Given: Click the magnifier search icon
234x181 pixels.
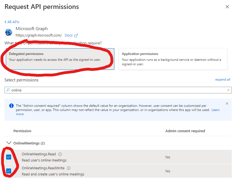Looking at the screenshot, I should [x=8, y=90].
